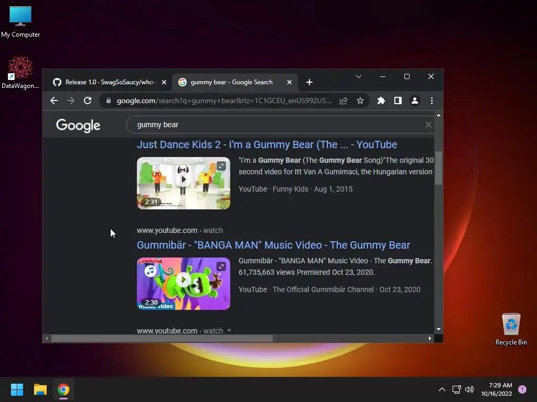Screen dimensions: 537x402
Task: Open dropdown next to bottom youtube.com watch
Action: tap(229, 331)
